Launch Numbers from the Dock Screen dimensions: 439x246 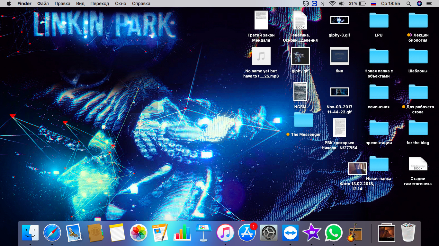click(x=182, y=233)
